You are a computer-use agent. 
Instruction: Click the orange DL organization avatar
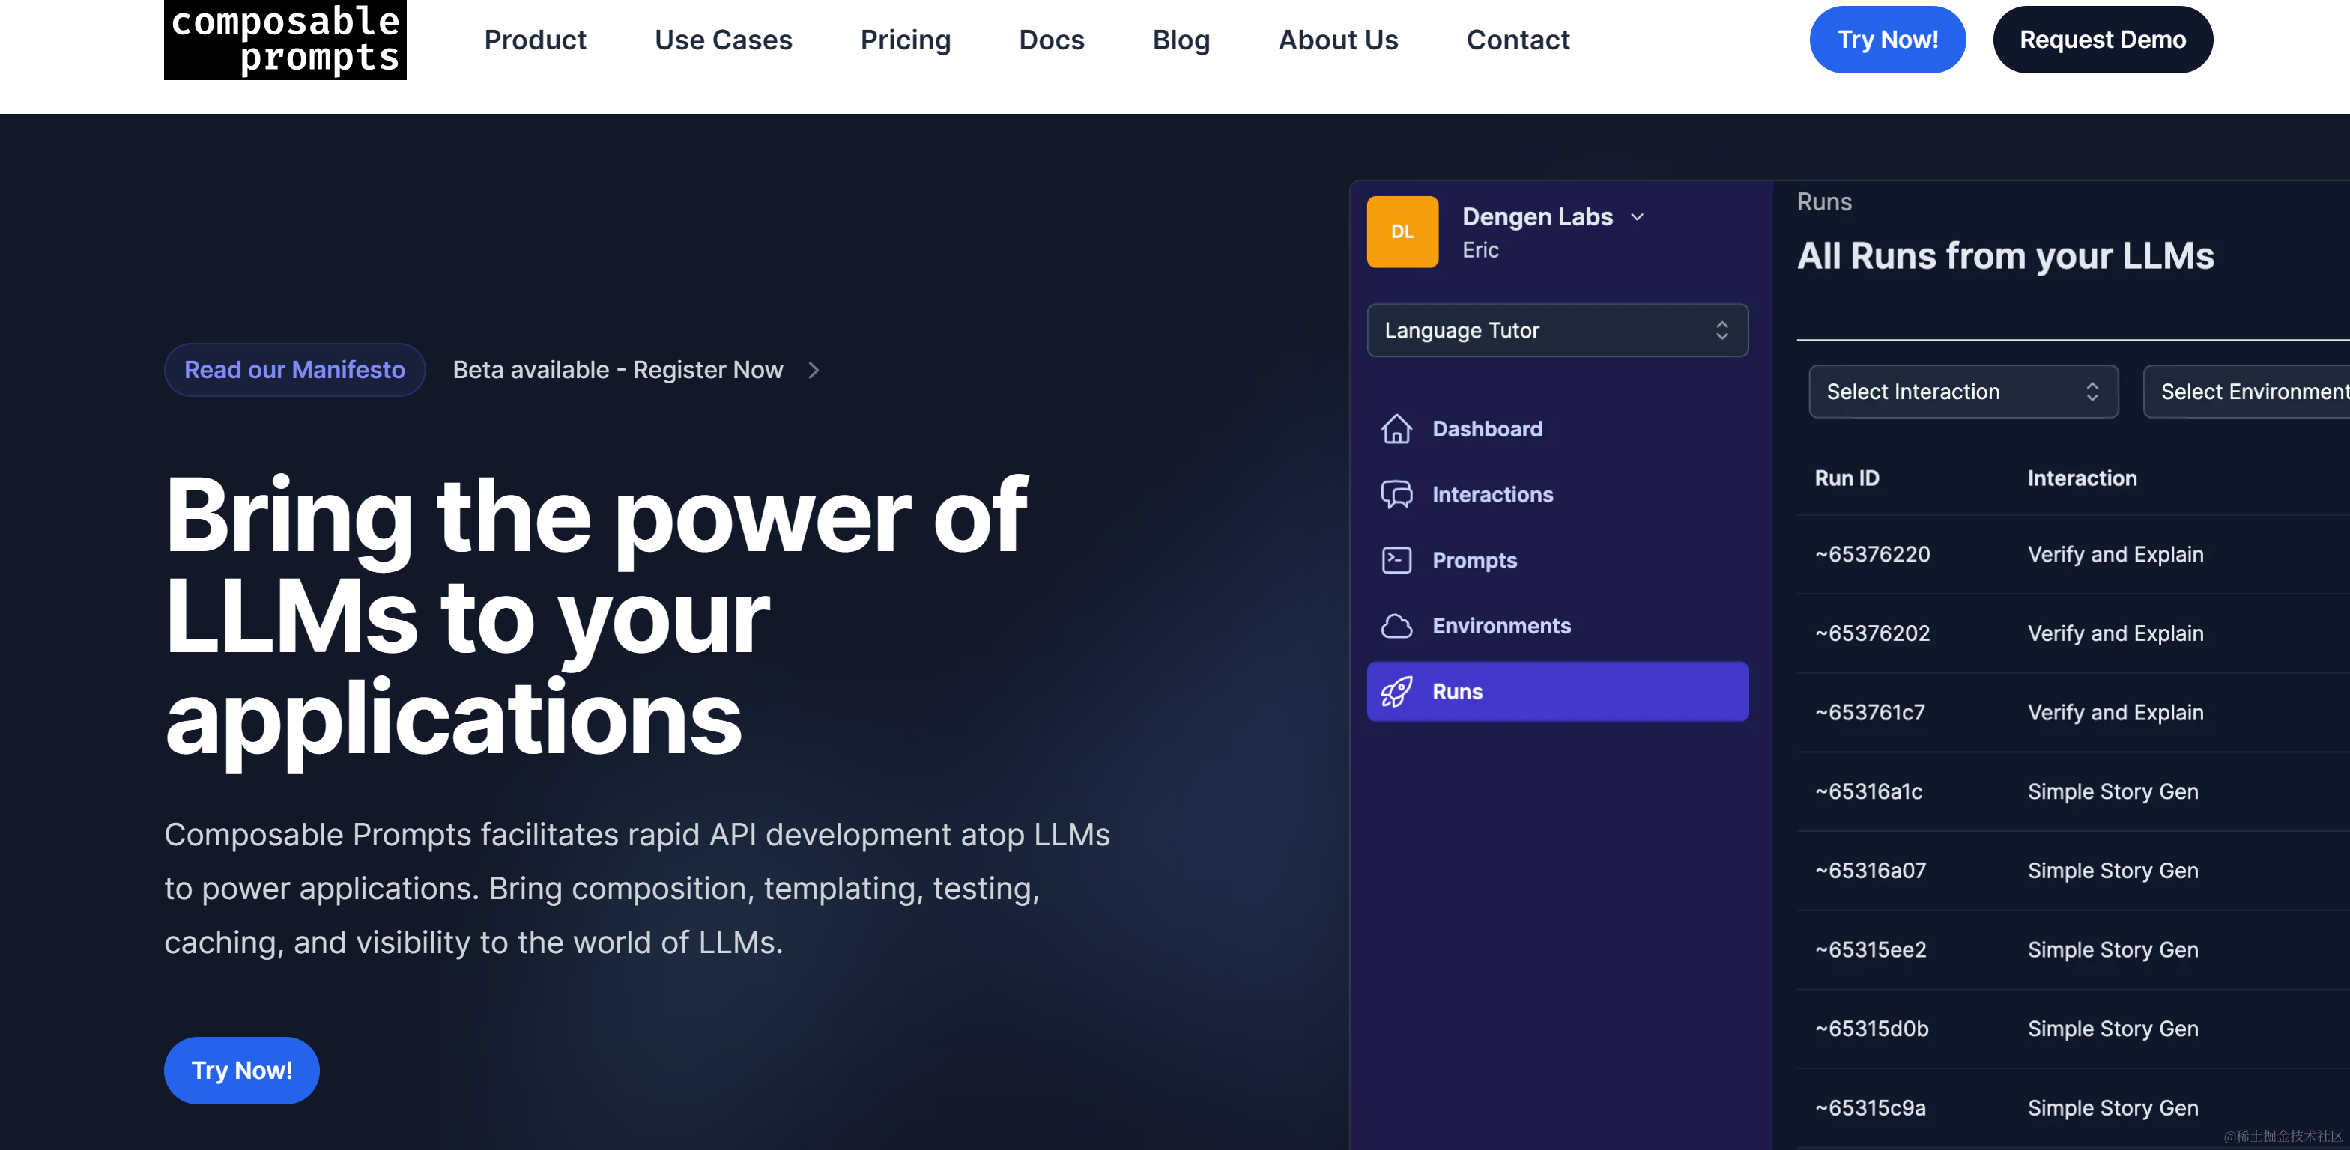coord(1402,231)
